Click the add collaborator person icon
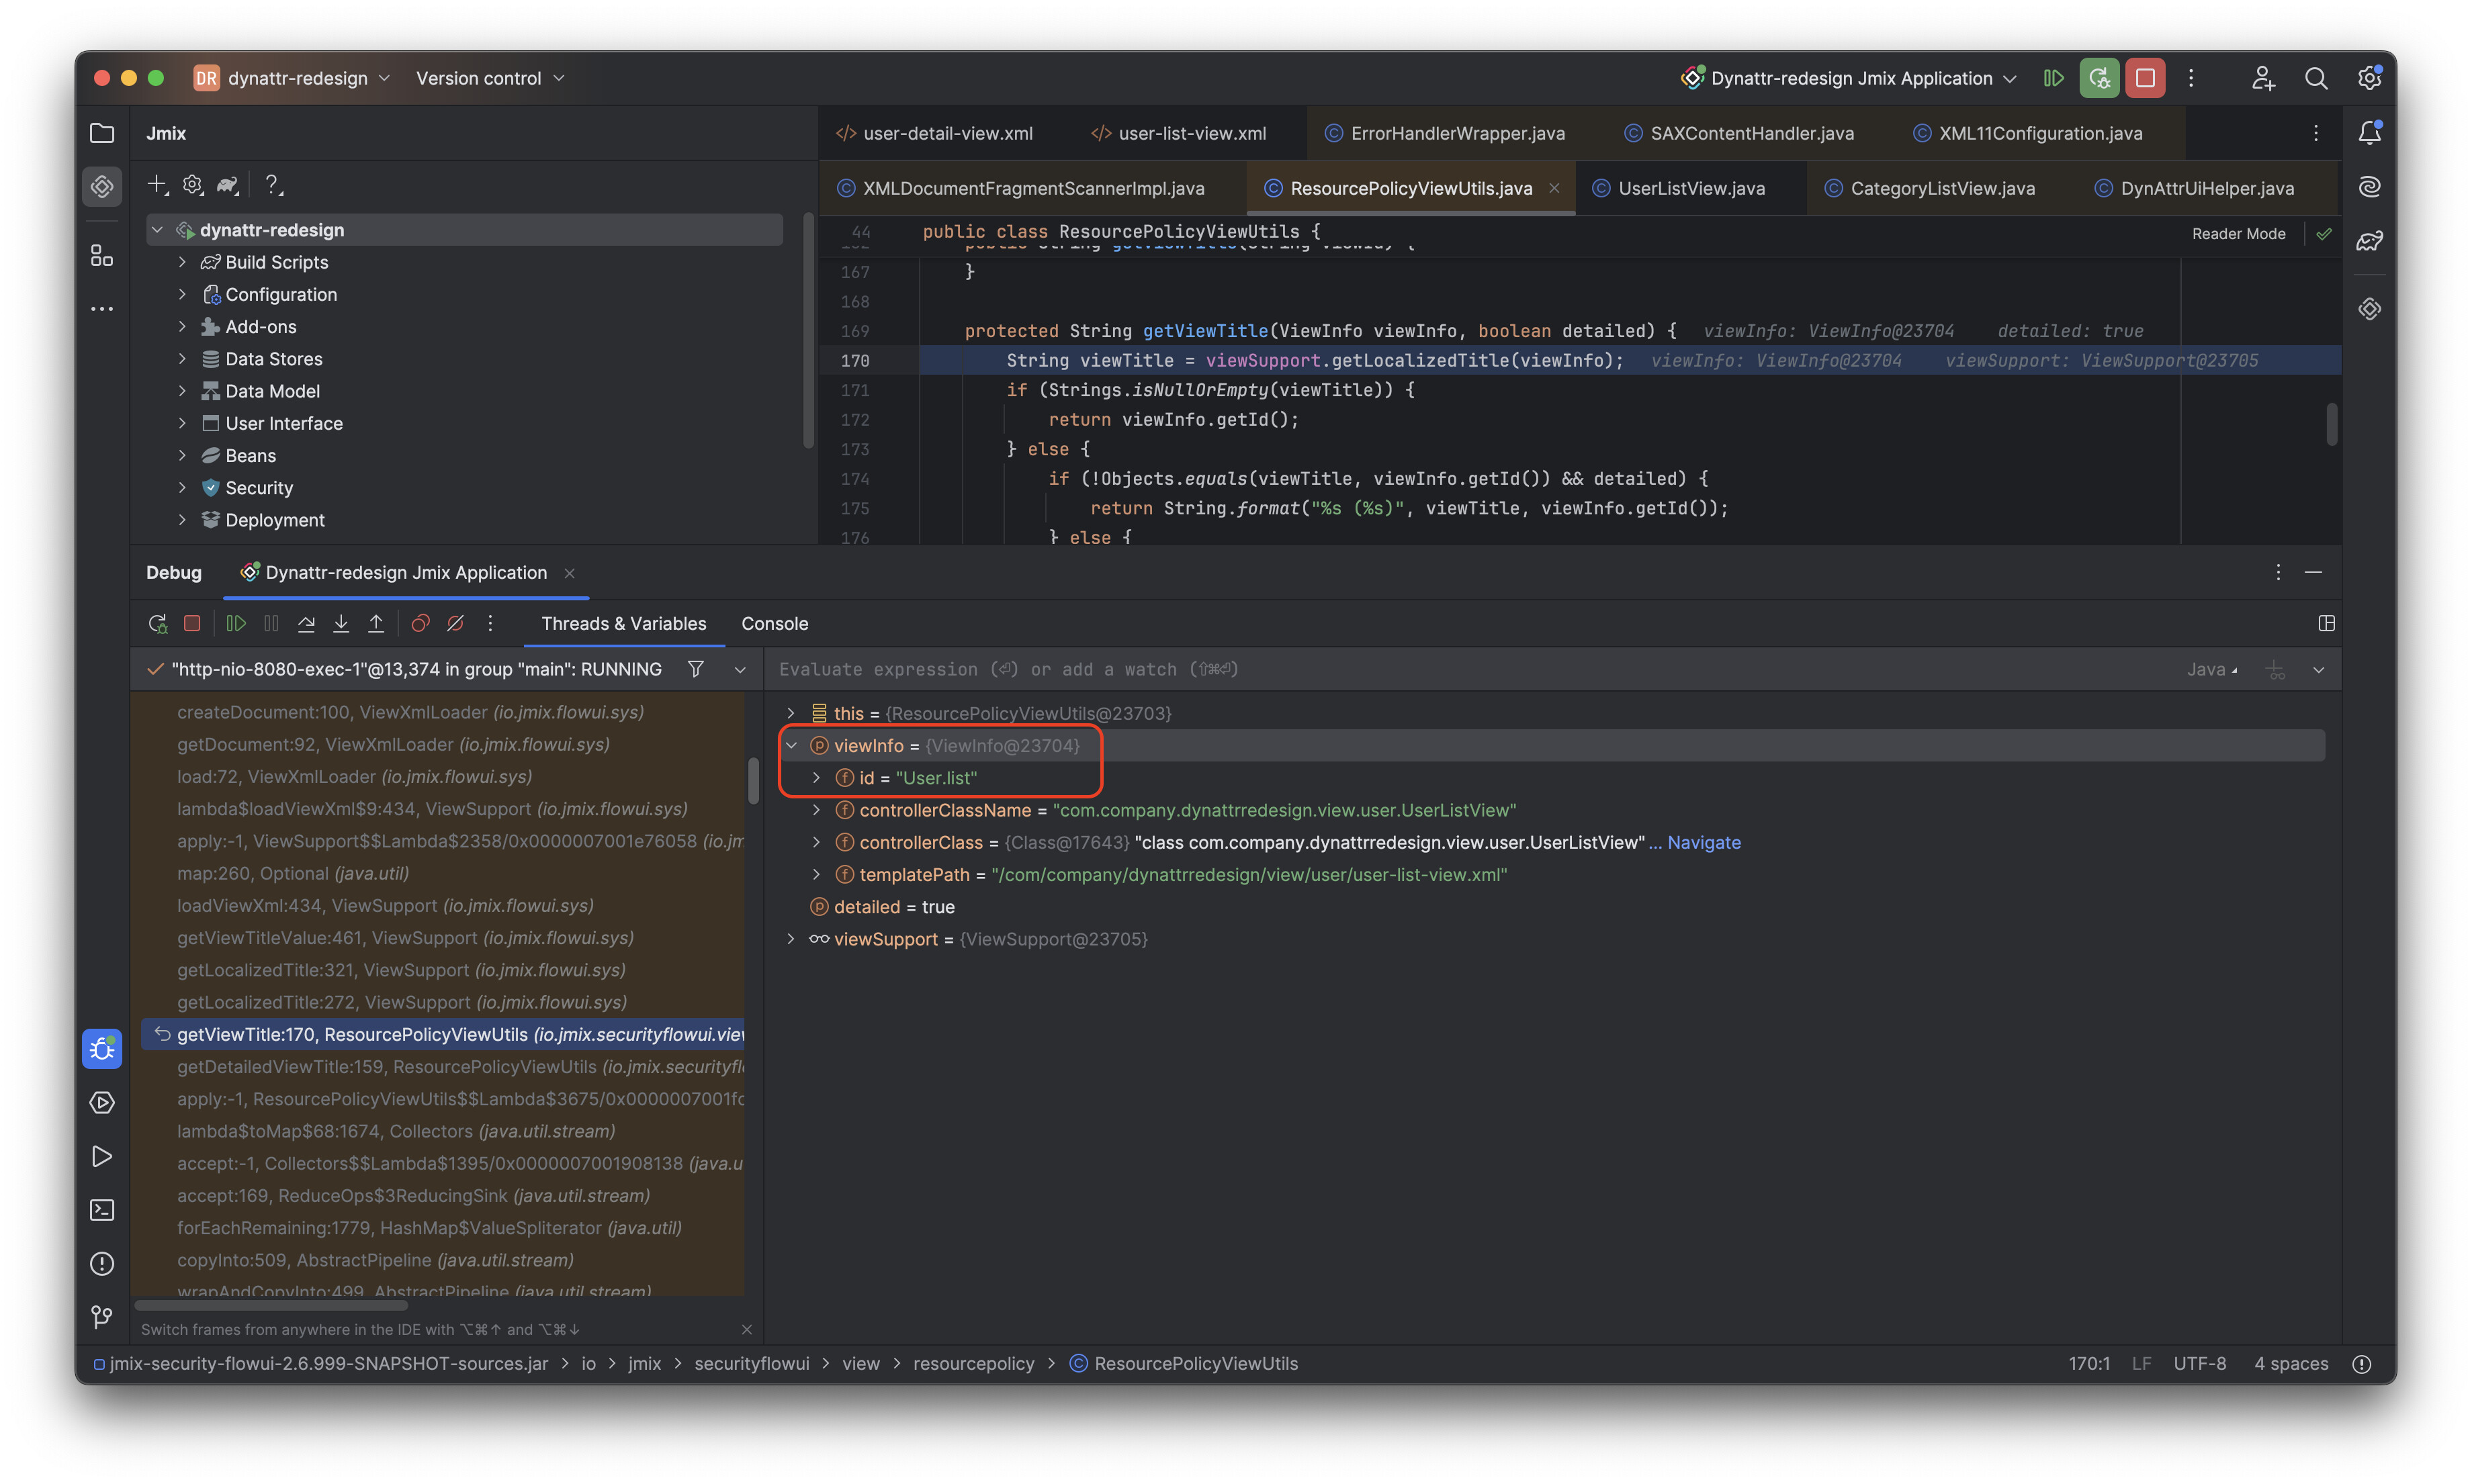2472x1484 pixels. pyautogui.click(x=2263, y=78)
